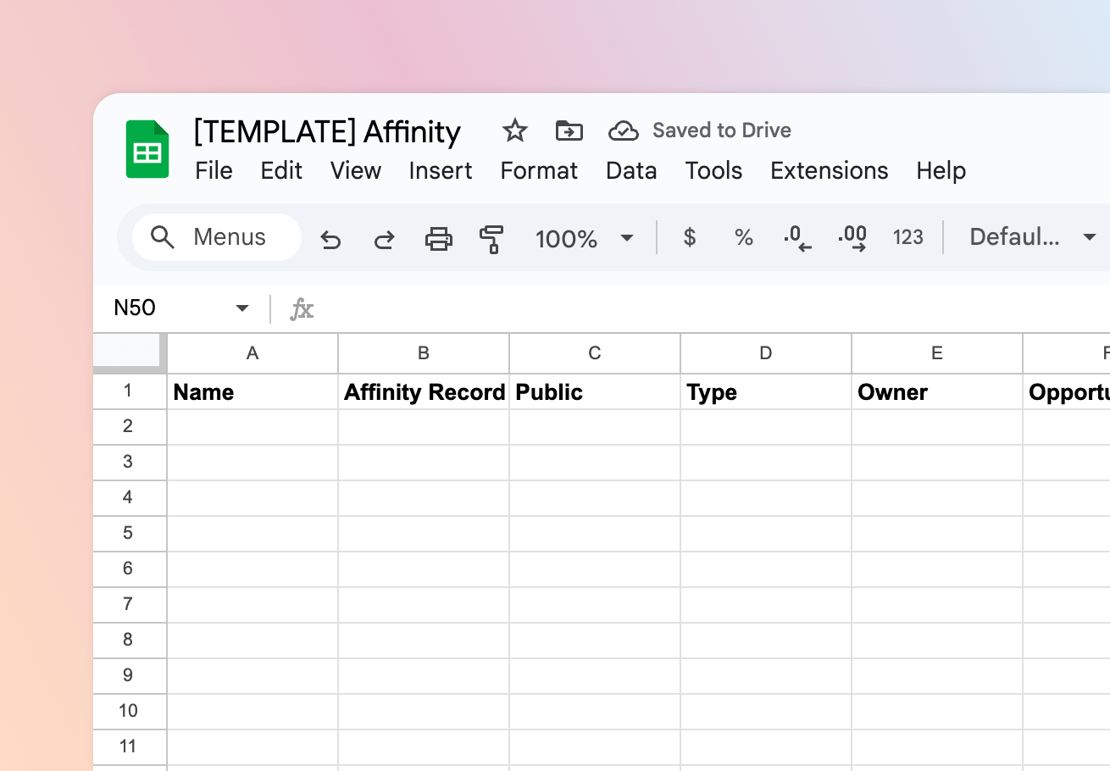Check the Saved to Drive cloud status icon
Image resolution: width=1110 pixels, height=771 pixels.
click(x=624, y=130)
